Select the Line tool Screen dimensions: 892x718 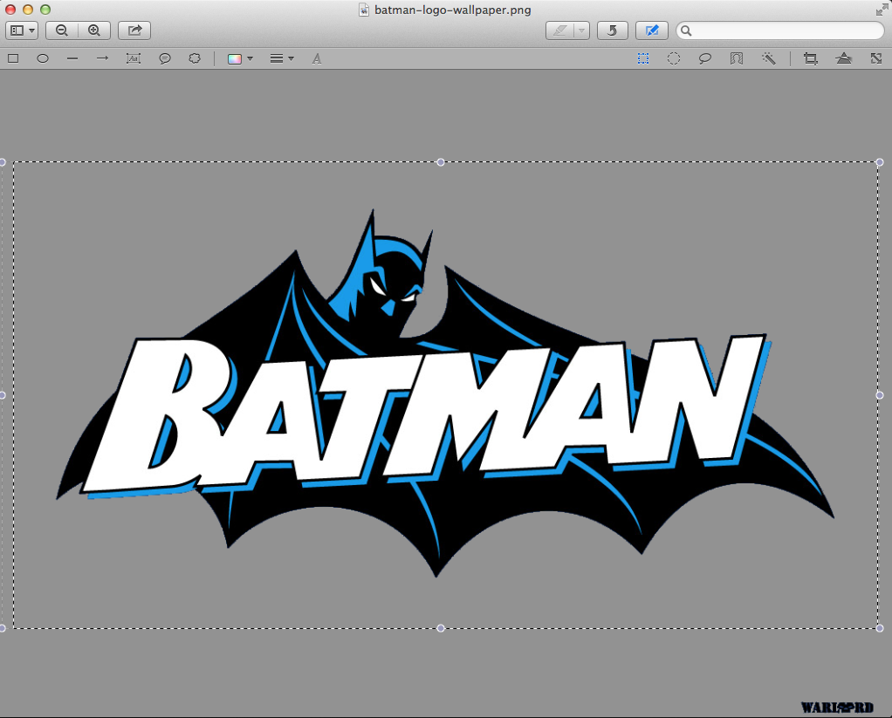(x=72, y=58)
